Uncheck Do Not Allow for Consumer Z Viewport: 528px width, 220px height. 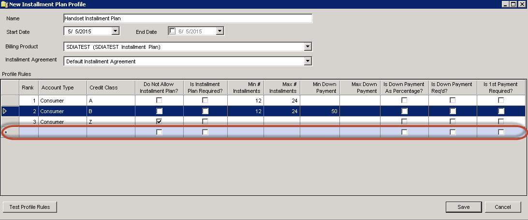point(159,121)
